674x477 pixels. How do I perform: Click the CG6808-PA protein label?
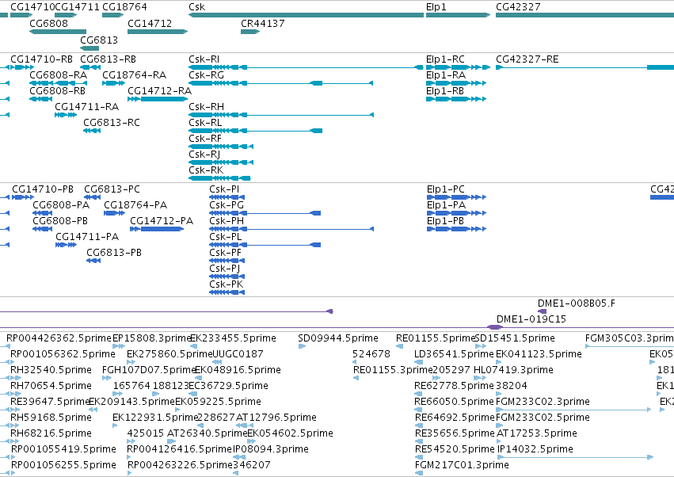click(x=61, y=205)
